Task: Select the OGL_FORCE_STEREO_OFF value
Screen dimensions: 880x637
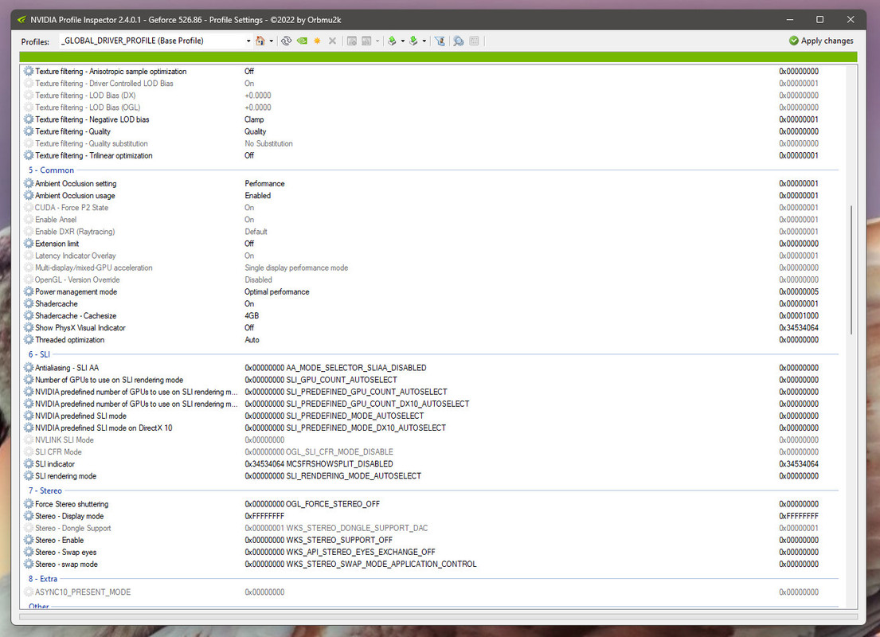Action: tap(312, 504)
